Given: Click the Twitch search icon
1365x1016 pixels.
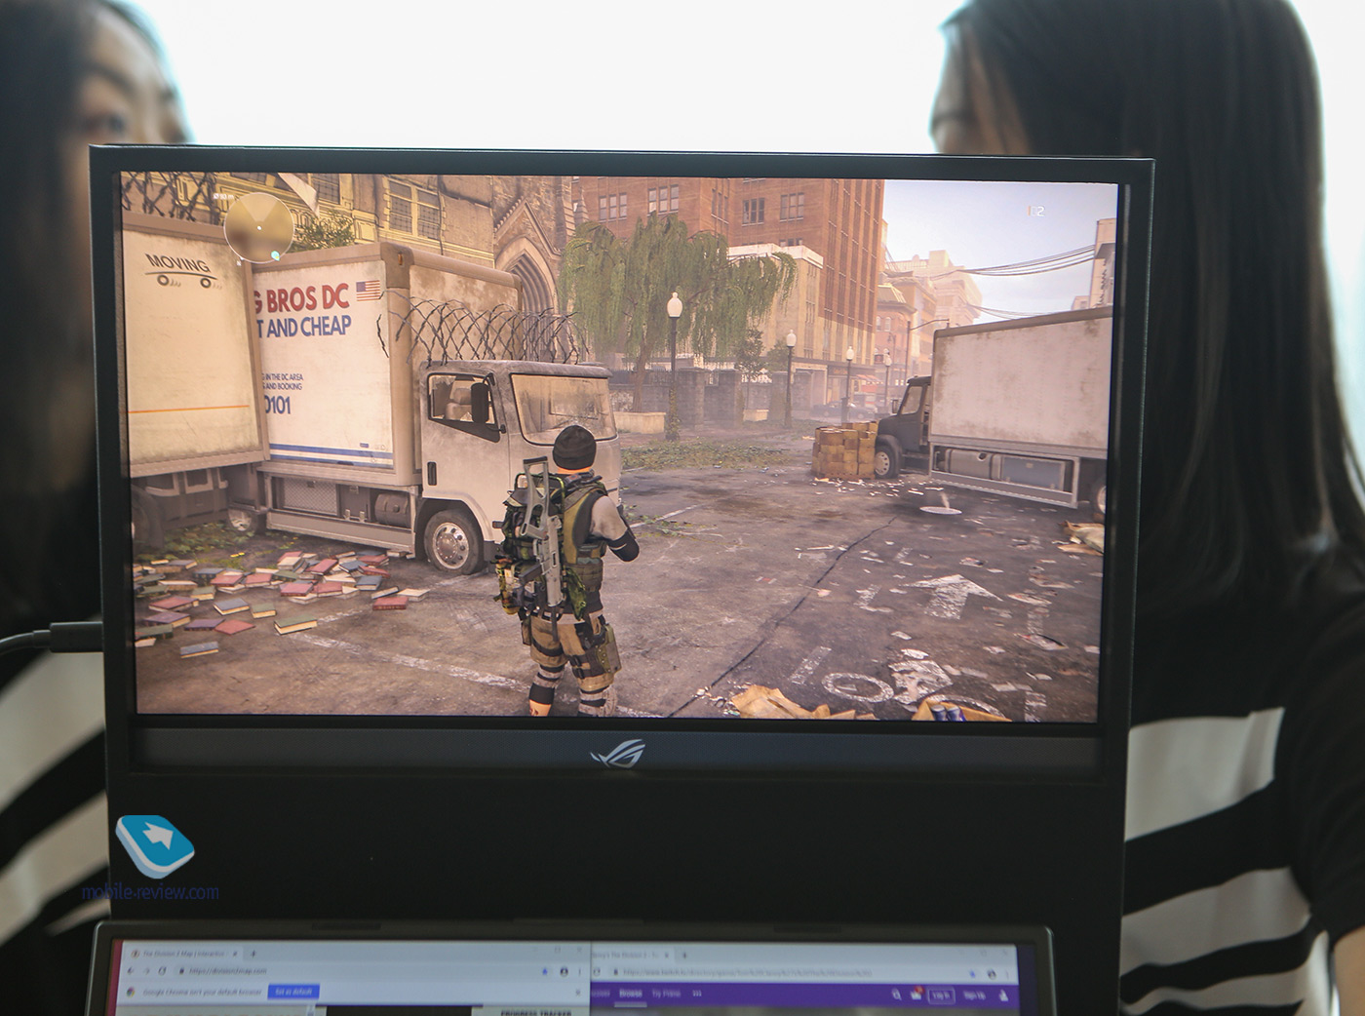Looking at the screenshot, I should click(x=897, y=996).
